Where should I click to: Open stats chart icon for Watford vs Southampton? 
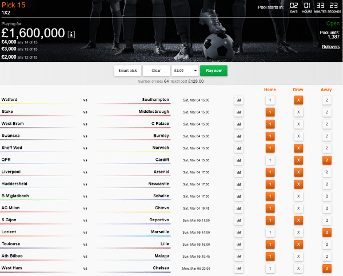[x=238, y=100]
